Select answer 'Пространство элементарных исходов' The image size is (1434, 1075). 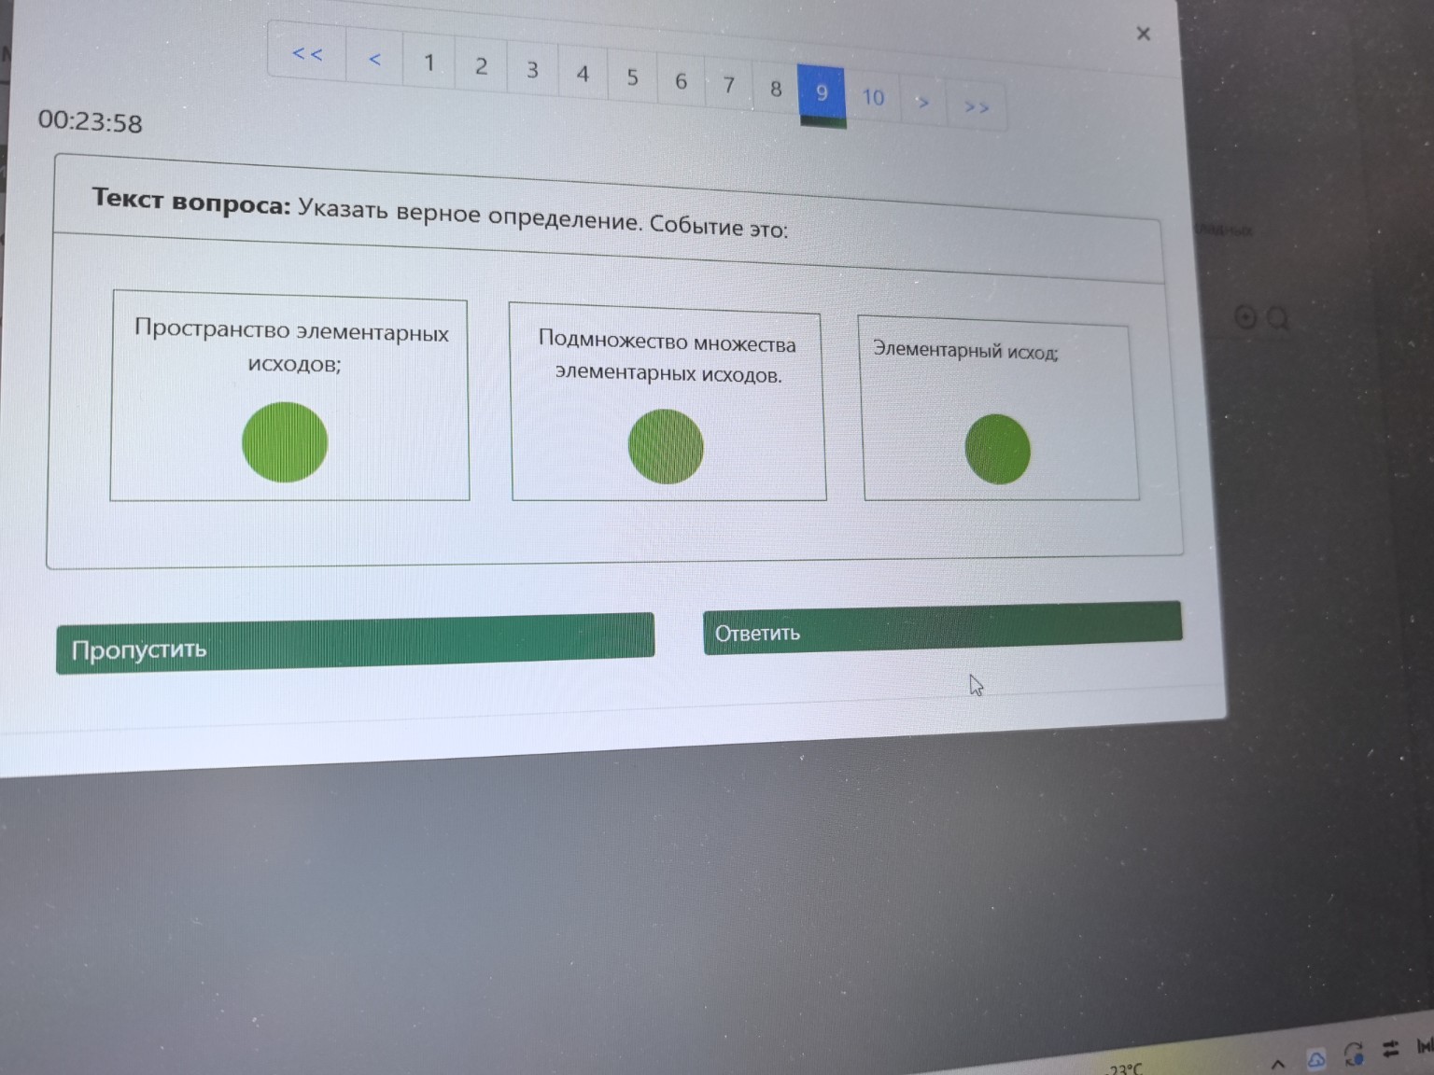pyautogui.click(x=285, y=442)
